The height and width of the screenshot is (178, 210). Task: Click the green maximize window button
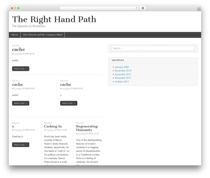click(18, 8)
